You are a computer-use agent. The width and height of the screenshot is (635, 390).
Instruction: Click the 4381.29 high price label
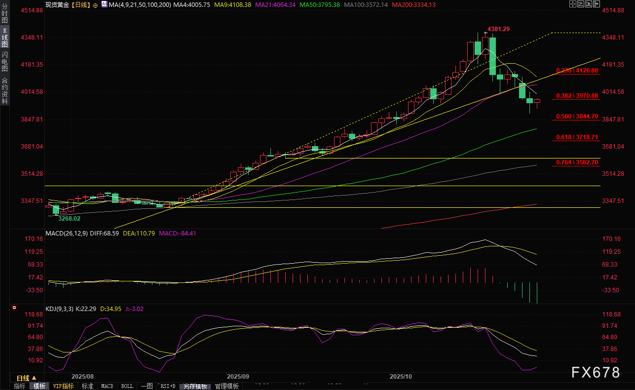tap(498, 29)
